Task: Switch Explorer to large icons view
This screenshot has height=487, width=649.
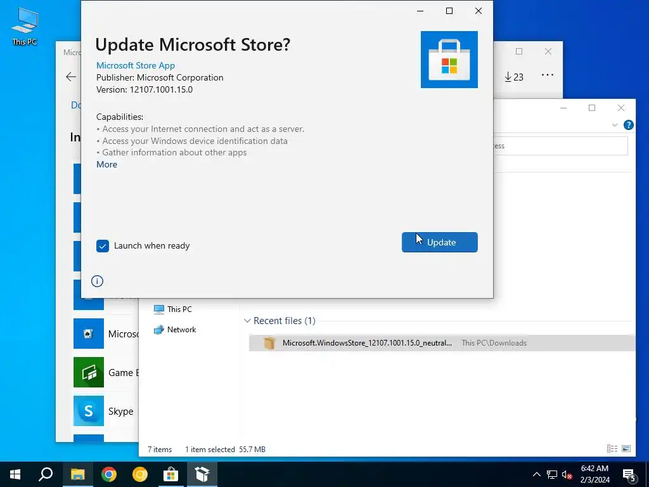Action: coord(626,448)
